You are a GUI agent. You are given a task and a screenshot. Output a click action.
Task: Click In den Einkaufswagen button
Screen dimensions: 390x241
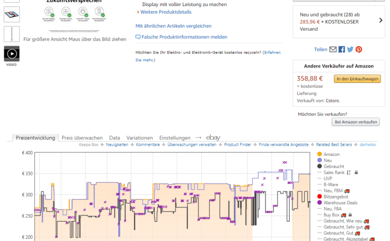click(x=357, y=79)
